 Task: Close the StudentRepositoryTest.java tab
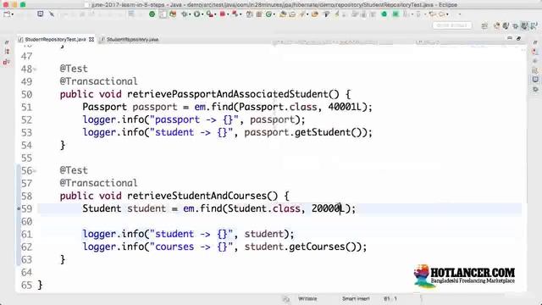point(91,40)
